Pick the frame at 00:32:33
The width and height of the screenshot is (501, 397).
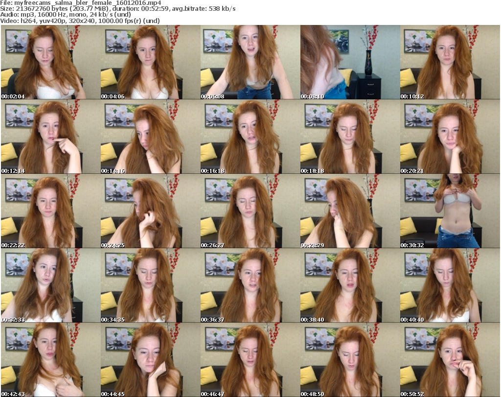click(51, 285)
